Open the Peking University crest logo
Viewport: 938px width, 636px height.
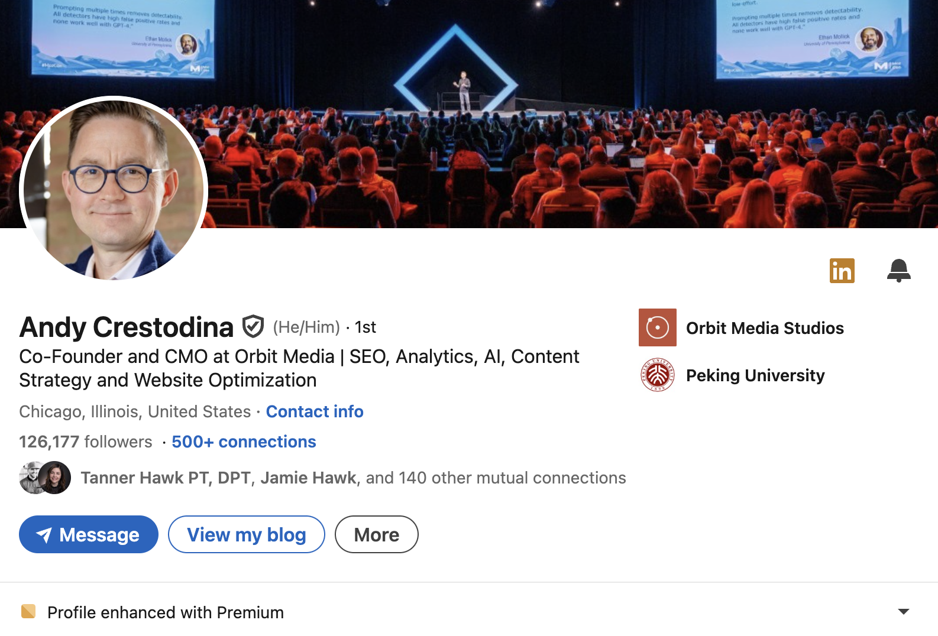coord(657,375)
